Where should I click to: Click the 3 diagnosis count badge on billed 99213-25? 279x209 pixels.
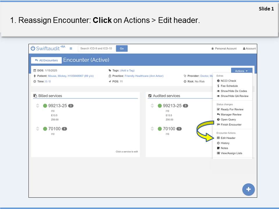(x=71, y=106)
